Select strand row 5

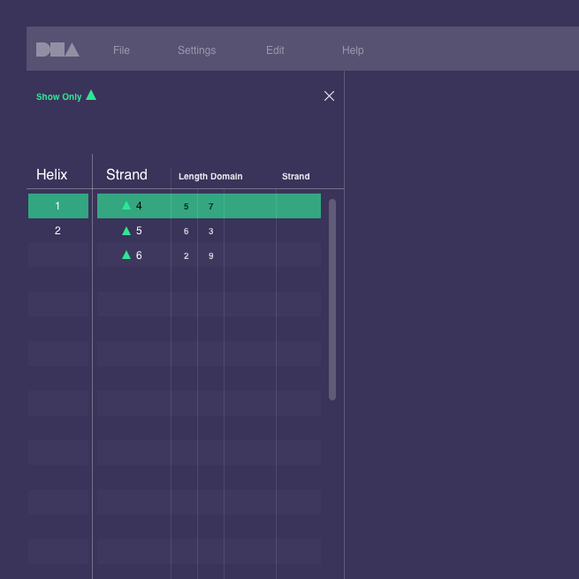(209, 231)
